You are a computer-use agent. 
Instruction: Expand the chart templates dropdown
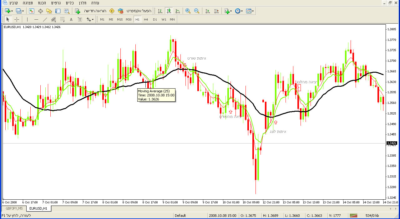(x=253, y=11)
